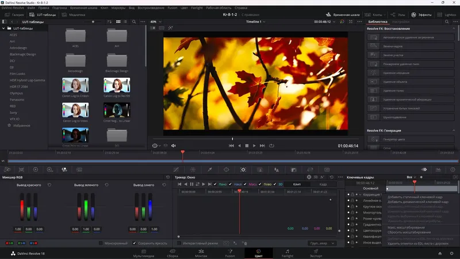
Task: Toggle the Пано tracker checkbox
Action: pos(214,184)
